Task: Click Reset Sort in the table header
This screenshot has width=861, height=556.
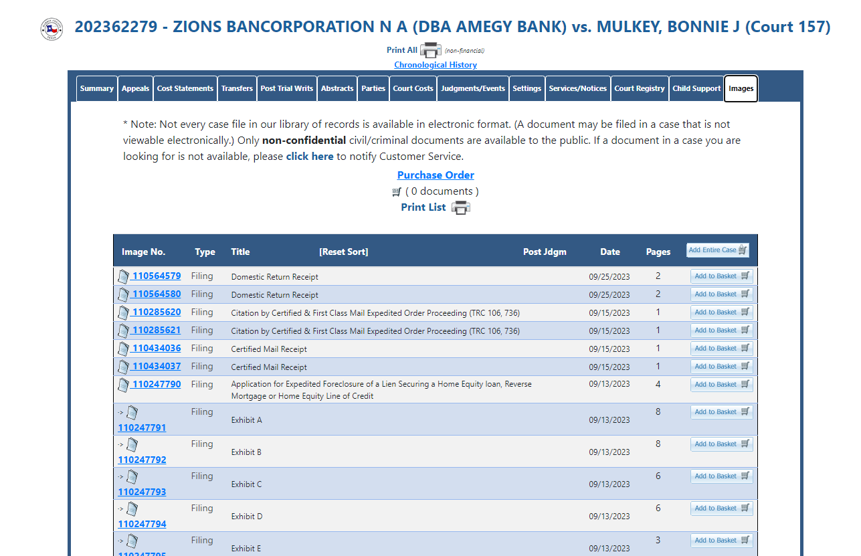Action: point(344,252)
